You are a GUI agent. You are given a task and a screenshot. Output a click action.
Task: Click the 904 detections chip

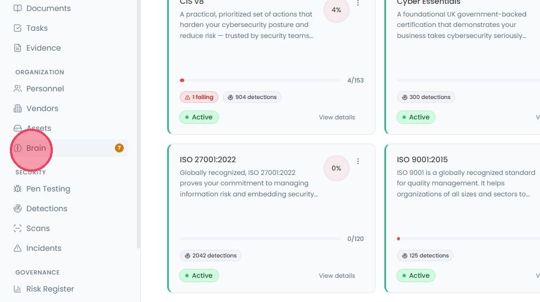pos(252,97)
